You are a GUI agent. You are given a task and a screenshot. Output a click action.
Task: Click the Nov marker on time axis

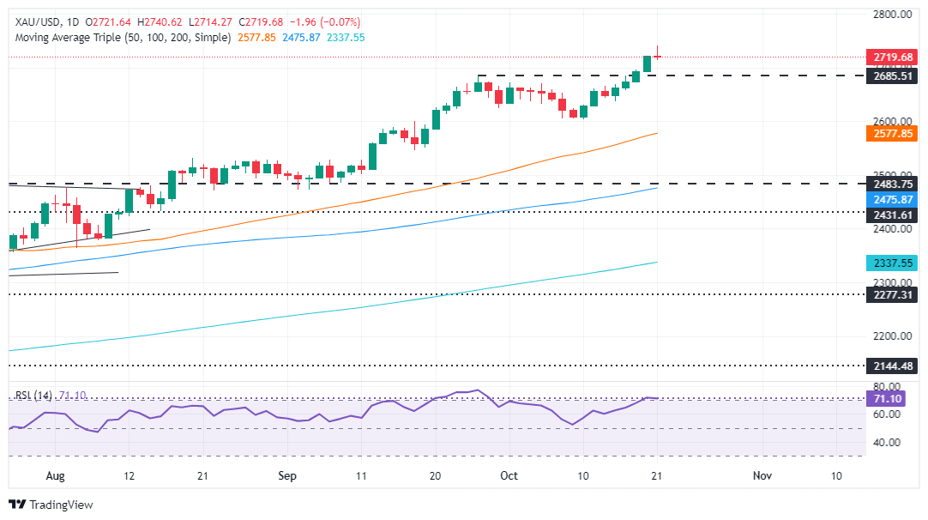click(762, 475)
